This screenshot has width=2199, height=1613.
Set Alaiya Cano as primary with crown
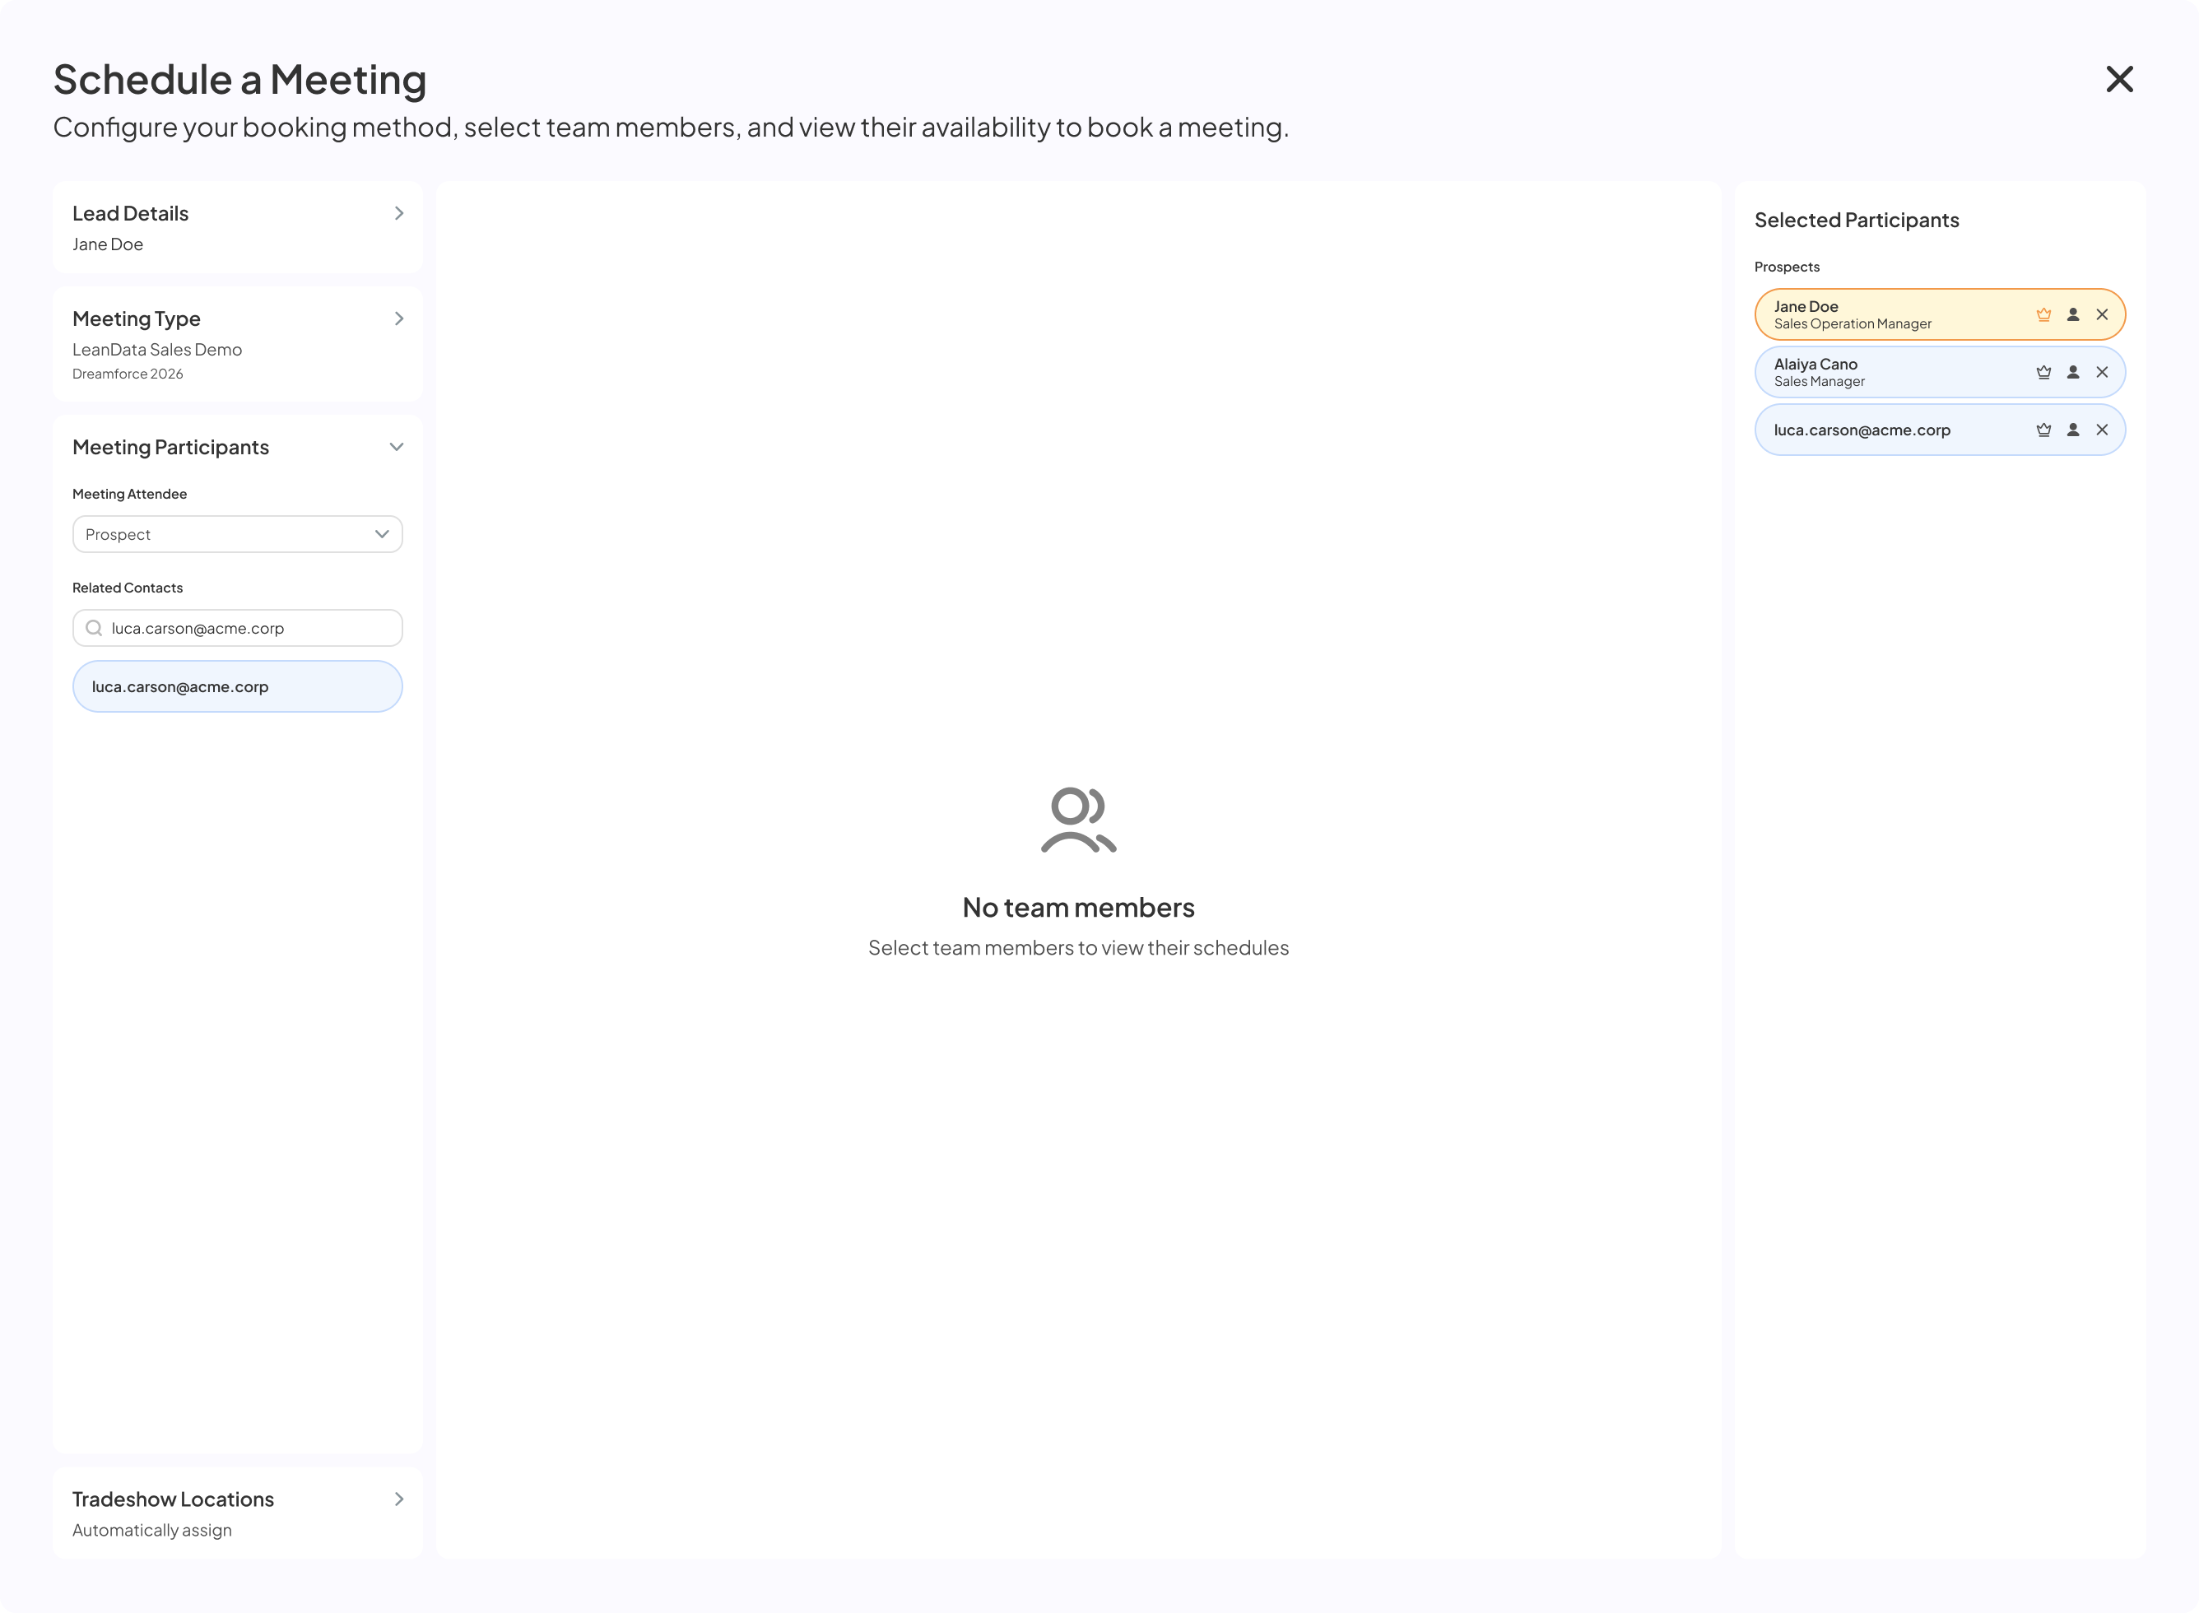click(x=2043, y=372)
